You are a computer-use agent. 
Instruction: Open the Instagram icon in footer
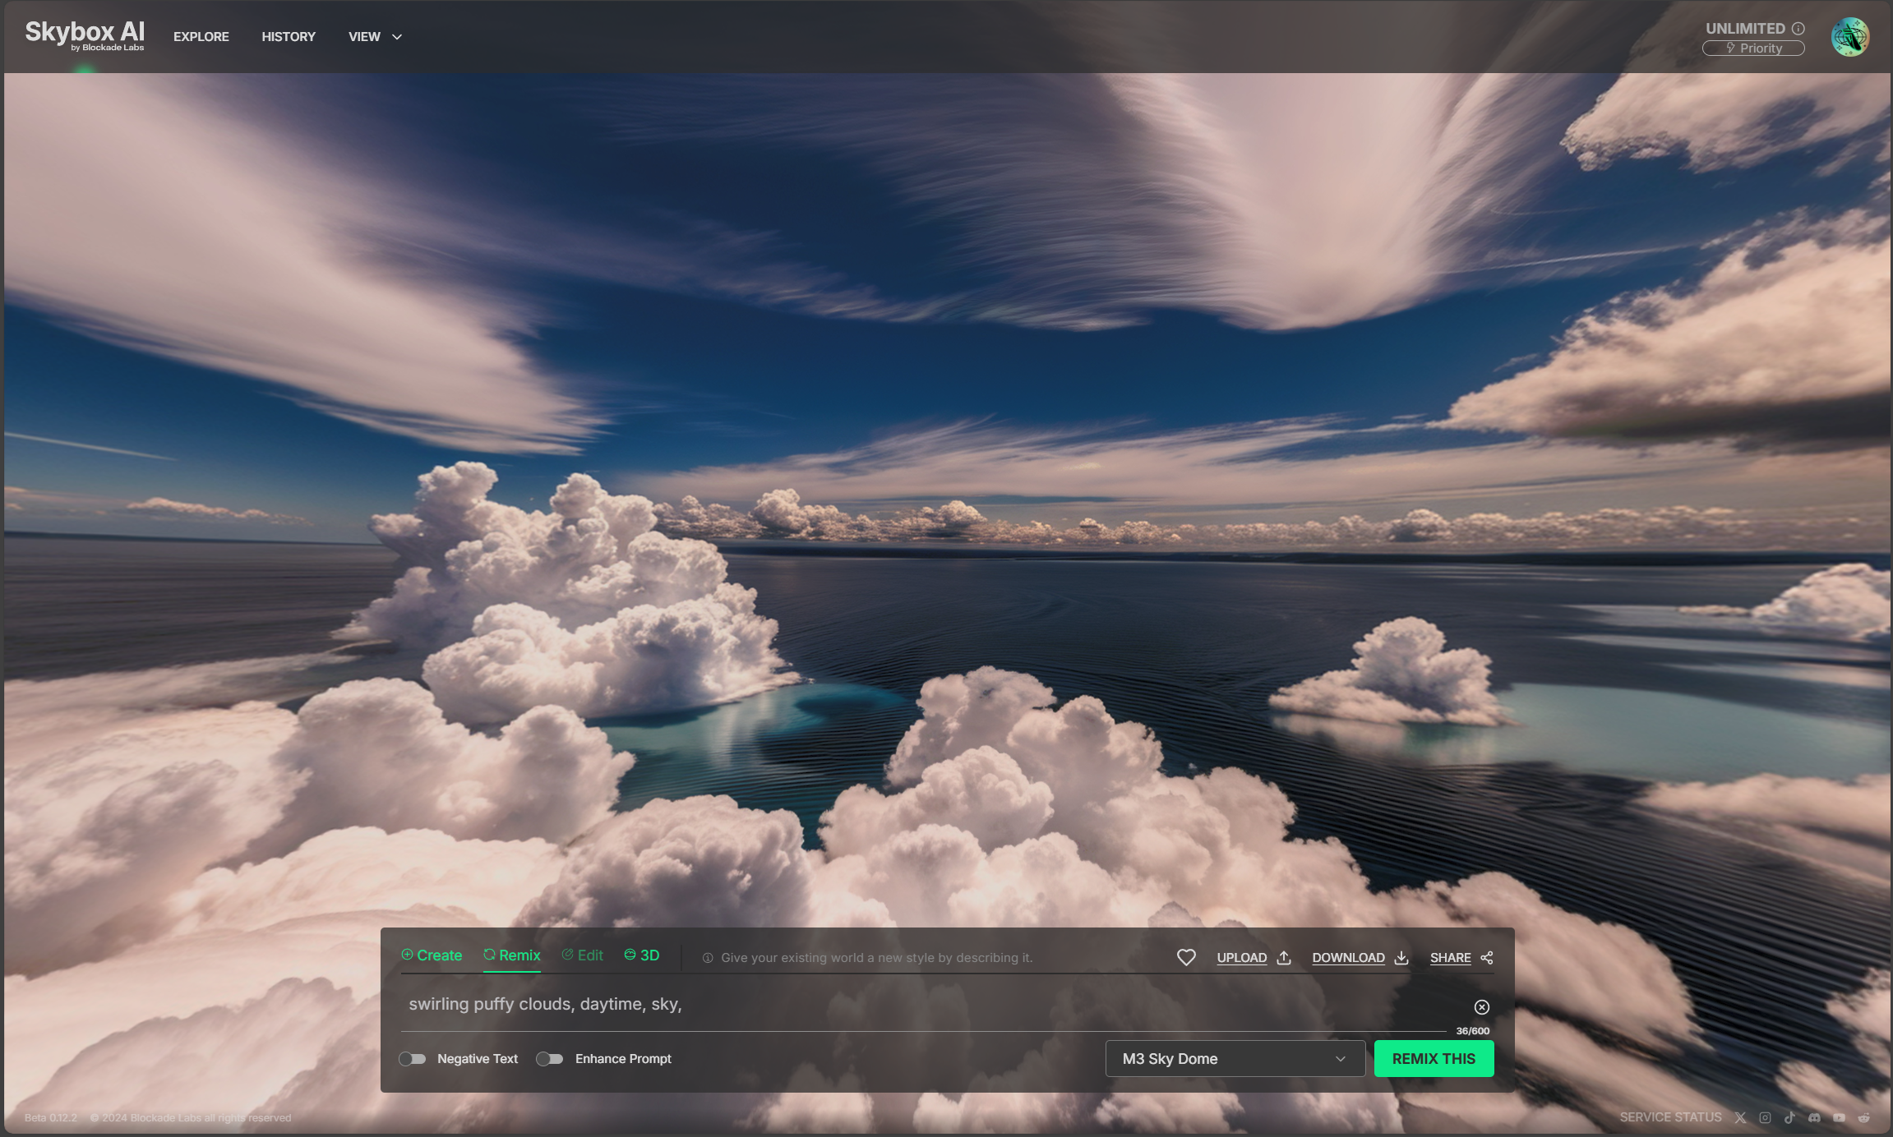tap(1765, 1117)
